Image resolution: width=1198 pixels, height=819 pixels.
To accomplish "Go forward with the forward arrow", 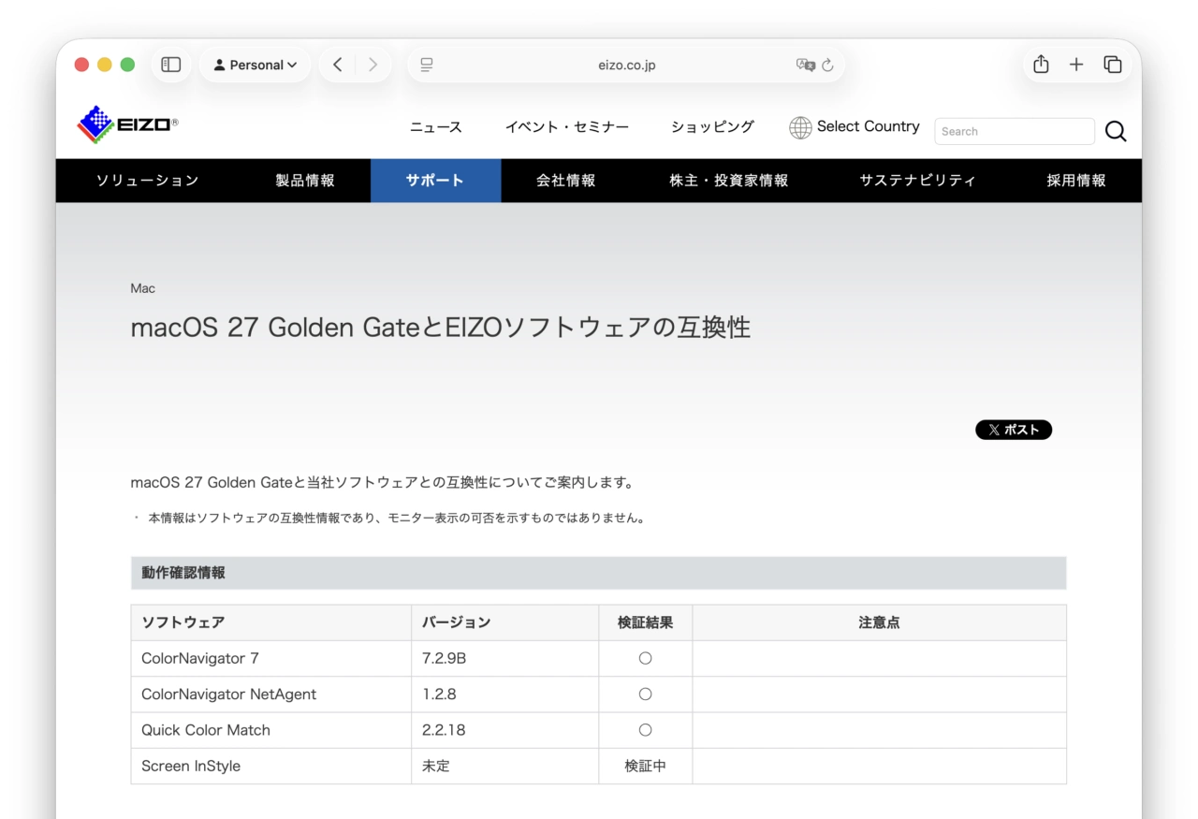I will pos(373,65).
